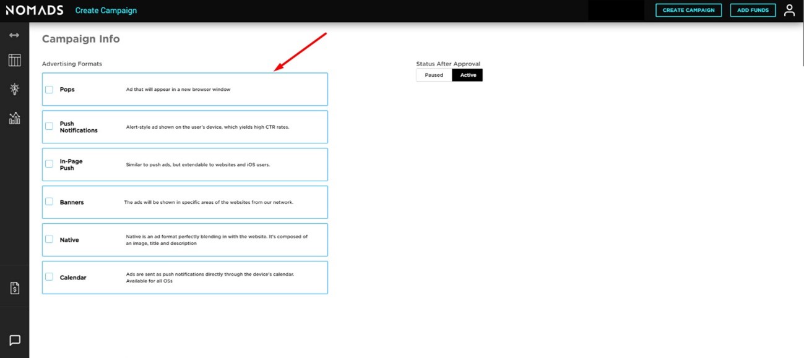Collapse sidebar with double-arrow icon
Screen dimensions: 804x358
click(14, 35)
